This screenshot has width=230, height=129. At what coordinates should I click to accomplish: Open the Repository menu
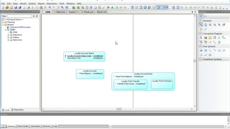tap(52, 4)
